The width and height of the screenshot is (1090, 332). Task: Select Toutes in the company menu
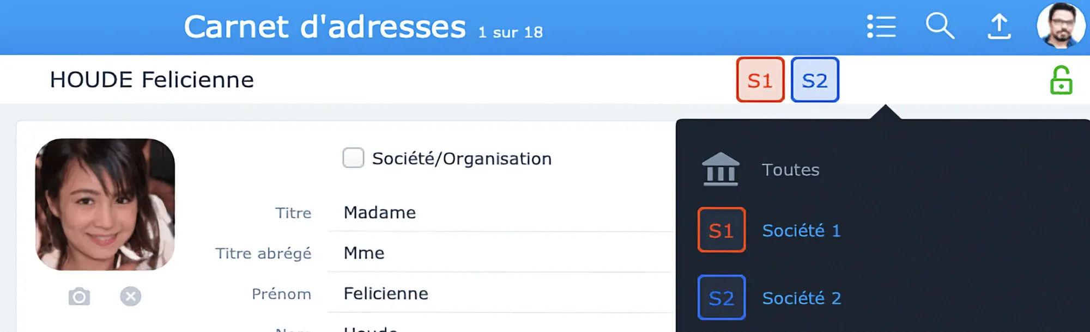(790, 170)
